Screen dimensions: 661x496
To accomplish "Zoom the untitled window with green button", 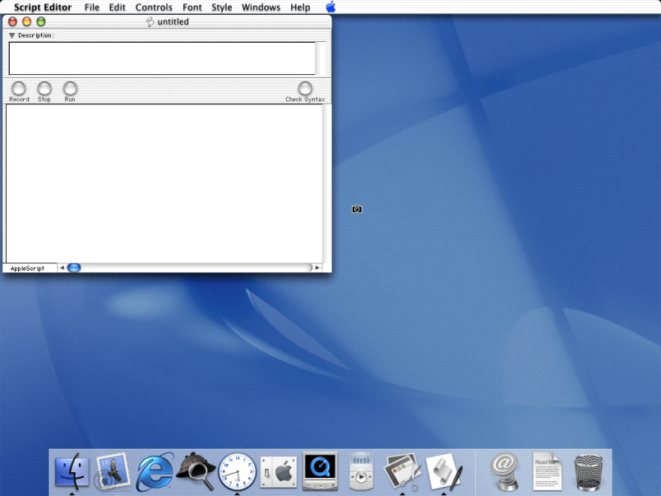I will 41,21.
